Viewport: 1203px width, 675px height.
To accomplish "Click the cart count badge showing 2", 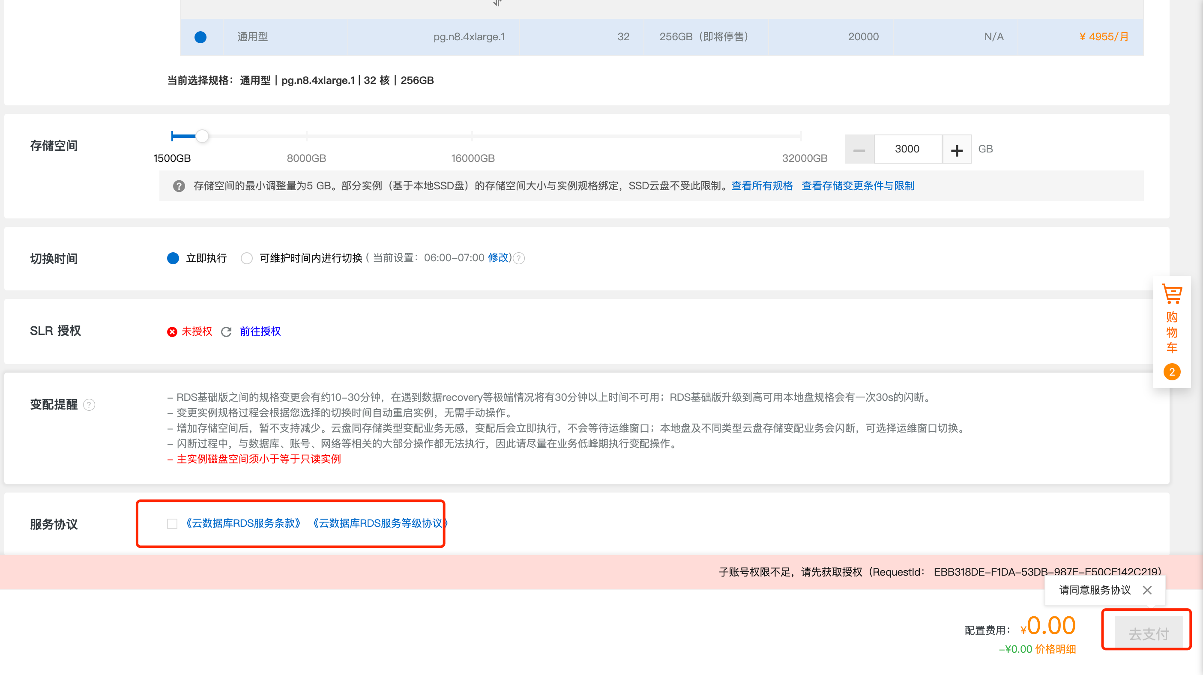I will click(x=1172, y=372).
